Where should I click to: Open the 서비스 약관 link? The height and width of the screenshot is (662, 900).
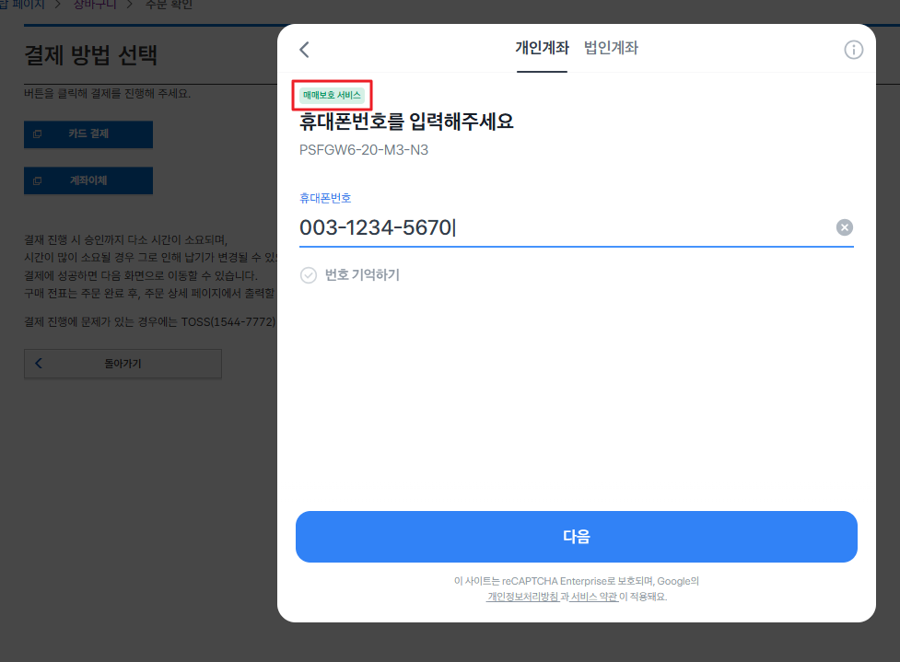tap(594, 597)
